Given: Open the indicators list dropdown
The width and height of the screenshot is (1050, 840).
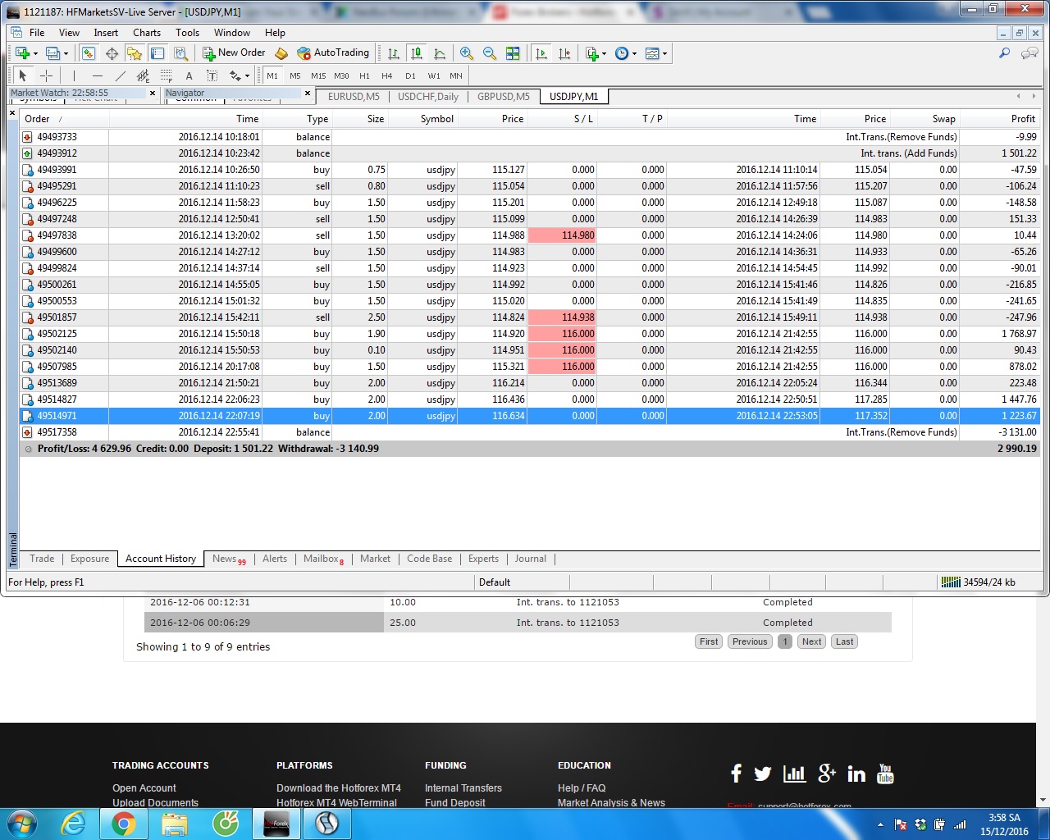Looking at the screenshot, I should click(604, 53).
